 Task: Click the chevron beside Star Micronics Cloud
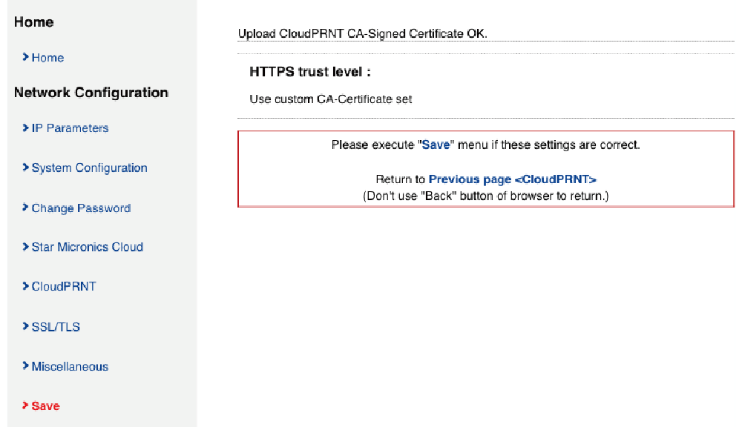pyautogui.click(x=25, y=246)
